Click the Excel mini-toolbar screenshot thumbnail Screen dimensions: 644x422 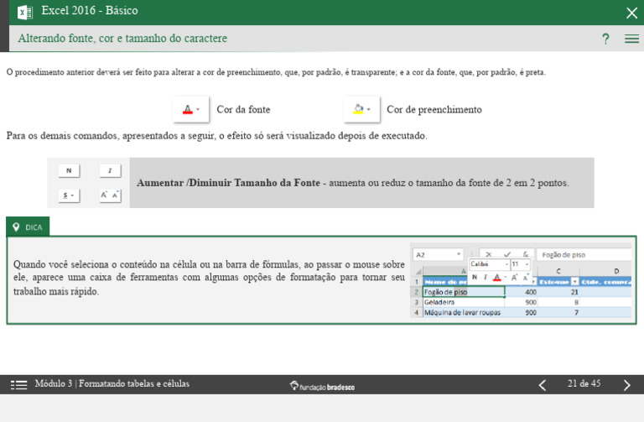(x=522, y=282)
